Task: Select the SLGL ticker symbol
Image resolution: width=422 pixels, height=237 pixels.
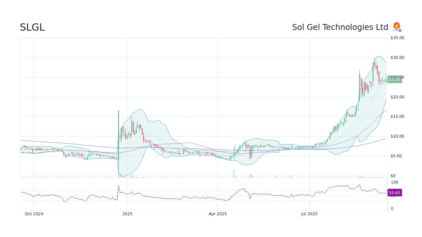Action: (32, 27)
